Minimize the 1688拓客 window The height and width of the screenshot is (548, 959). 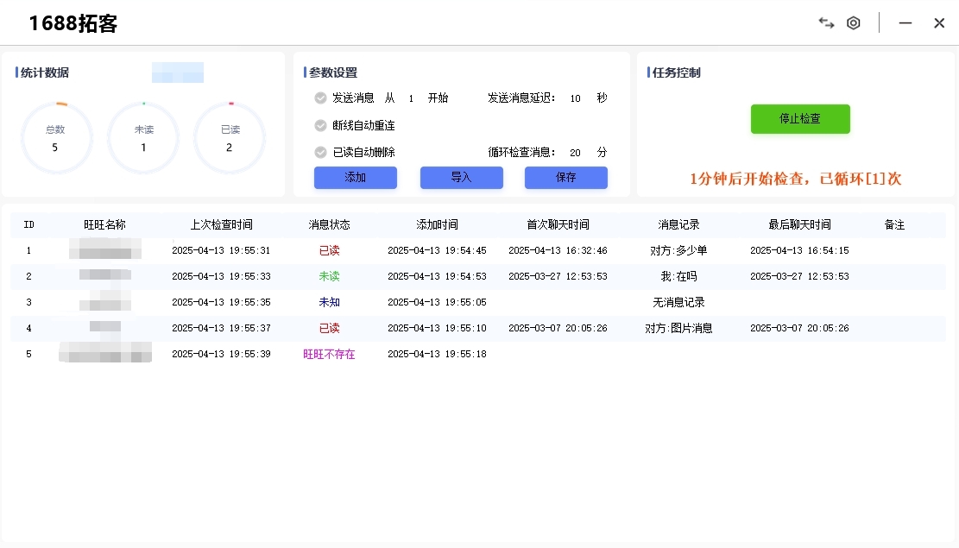pyautogui.click(x=905, y=23)
